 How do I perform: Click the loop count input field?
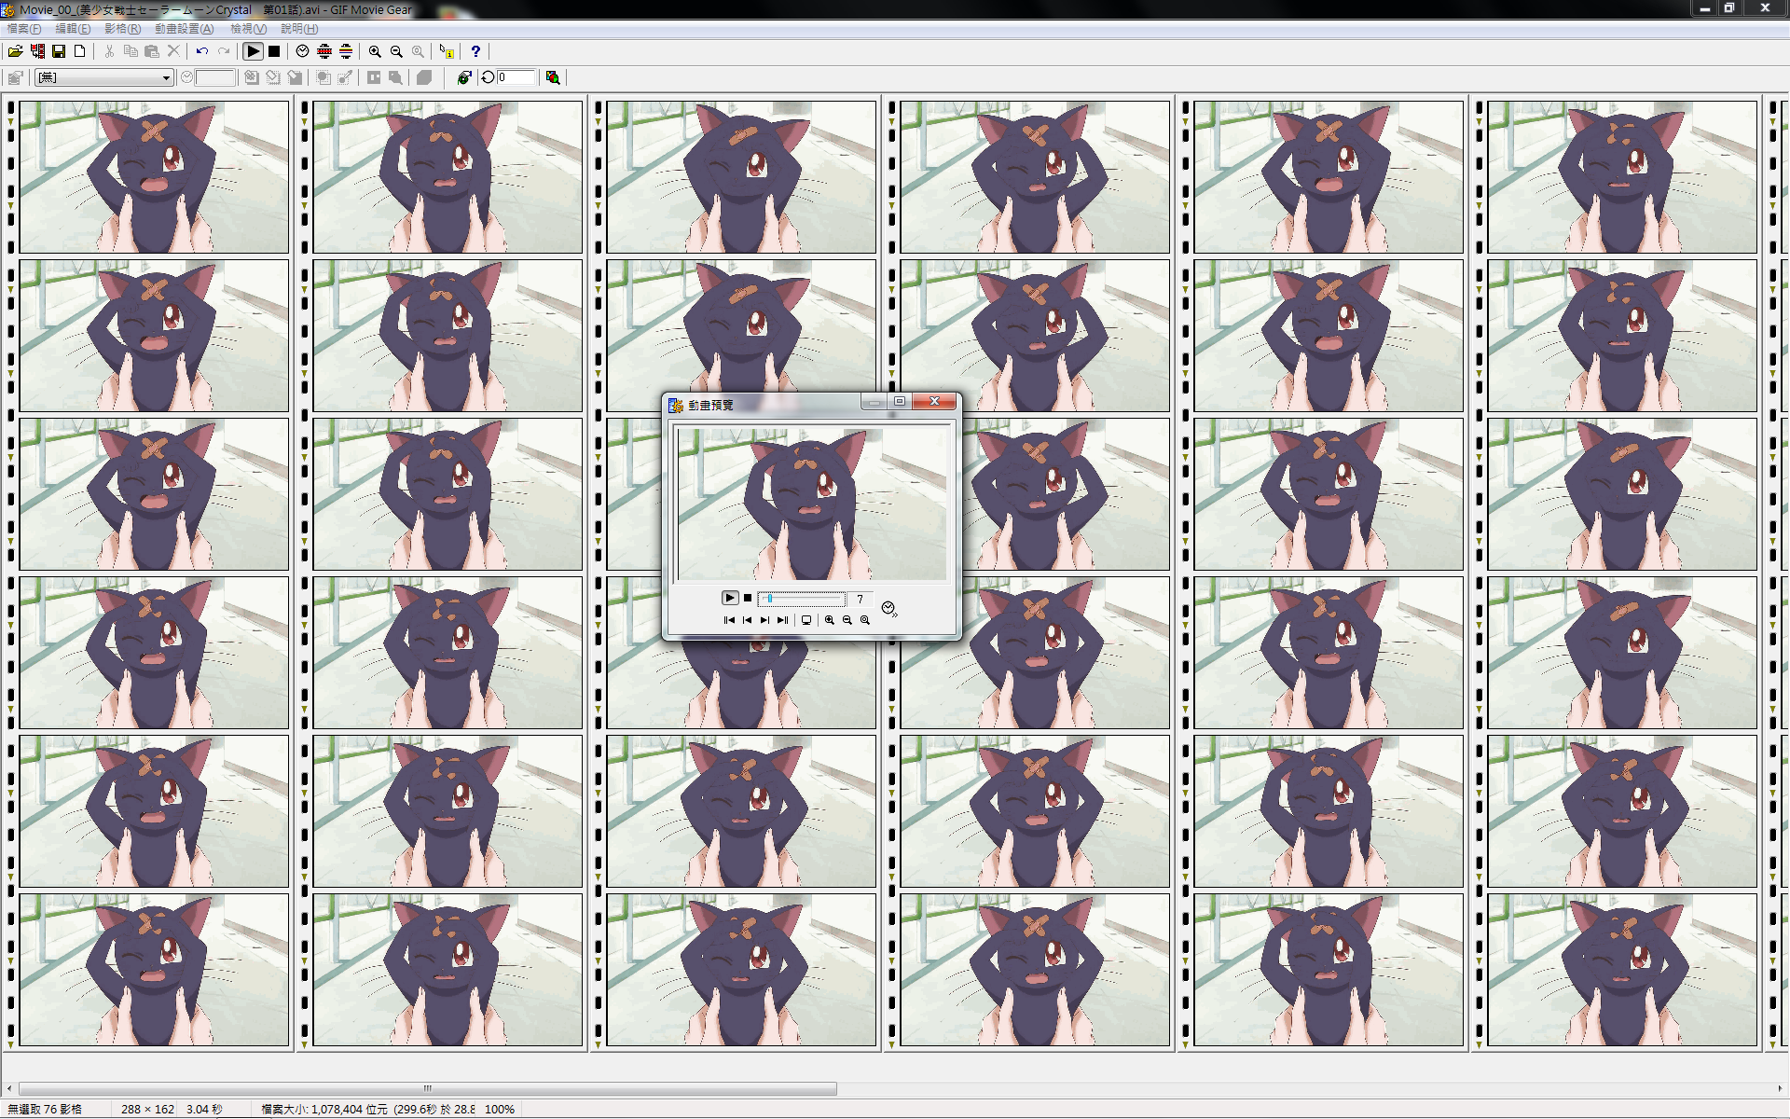tap(516, 77)
